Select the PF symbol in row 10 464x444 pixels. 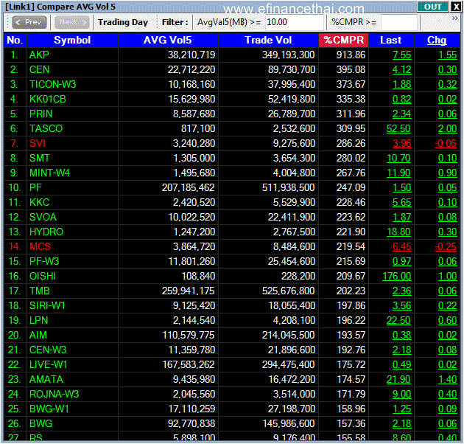[x=35, y=187]
